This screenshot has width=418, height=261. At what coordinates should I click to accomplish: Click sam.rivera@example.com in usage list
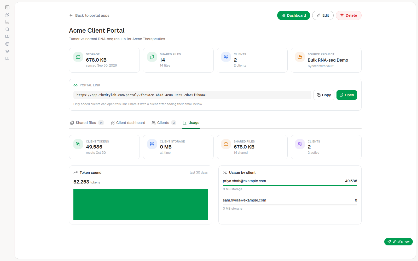244,200
